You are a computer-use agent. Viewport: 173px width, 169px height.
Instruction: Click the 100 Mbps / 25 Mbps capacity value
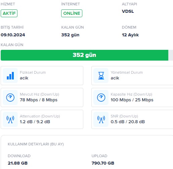(132, 100)
